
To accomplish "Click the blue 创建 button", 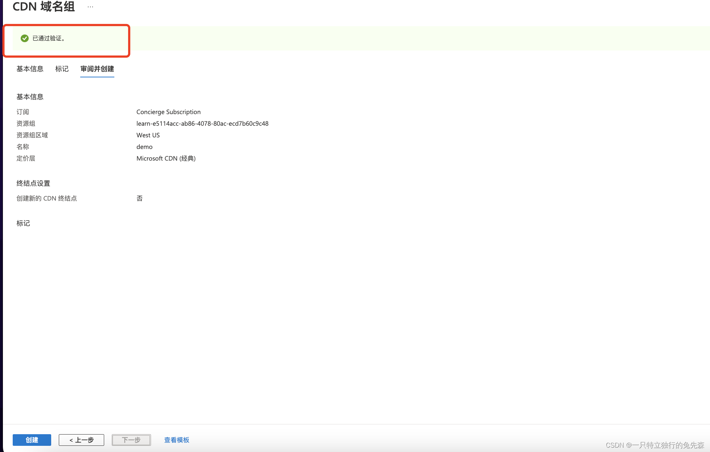I will (32, 440).
